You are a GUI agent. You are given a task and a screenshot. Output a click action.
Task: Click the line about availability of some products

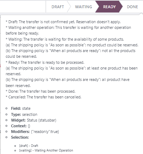[65, 39]
